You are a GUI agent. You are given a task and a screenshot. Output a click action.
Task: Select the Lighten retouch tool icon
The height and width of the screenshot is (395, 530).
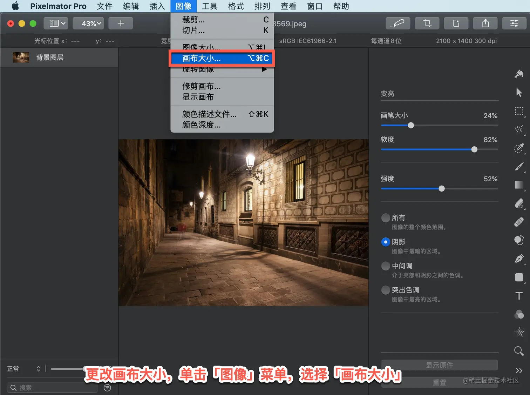(519, 240)
